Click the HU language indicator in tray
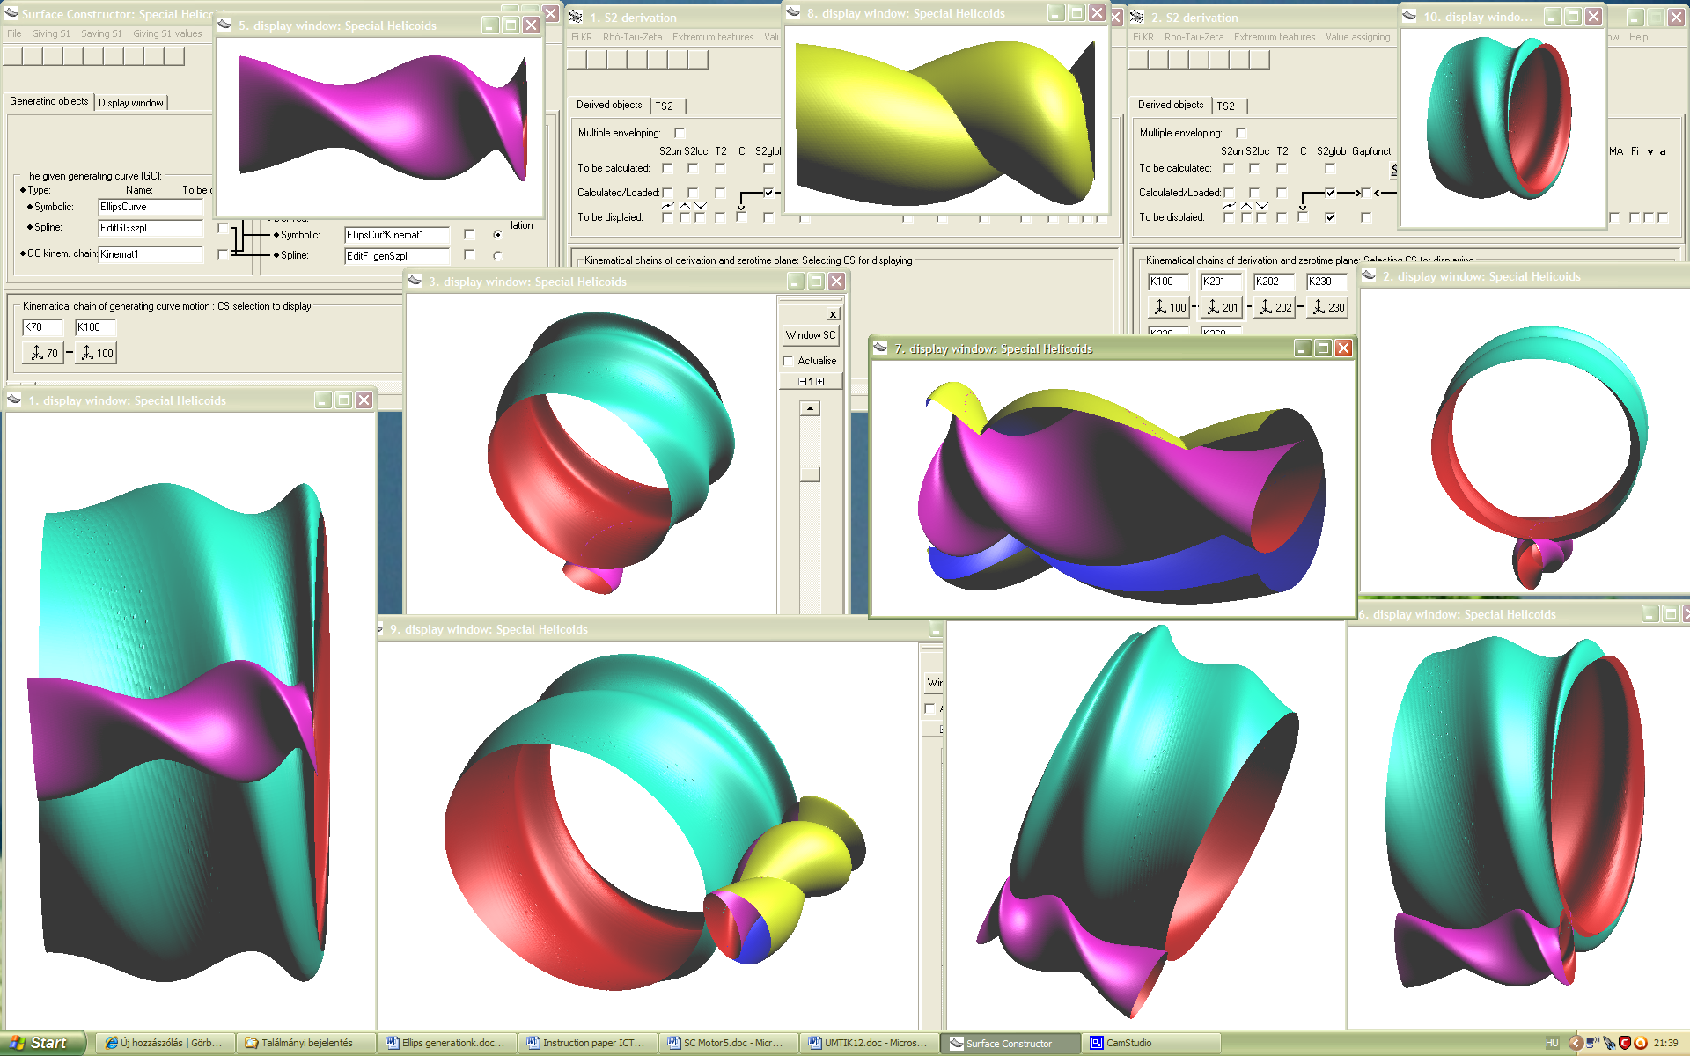1690x1056 pixels. (1552, 1043)
